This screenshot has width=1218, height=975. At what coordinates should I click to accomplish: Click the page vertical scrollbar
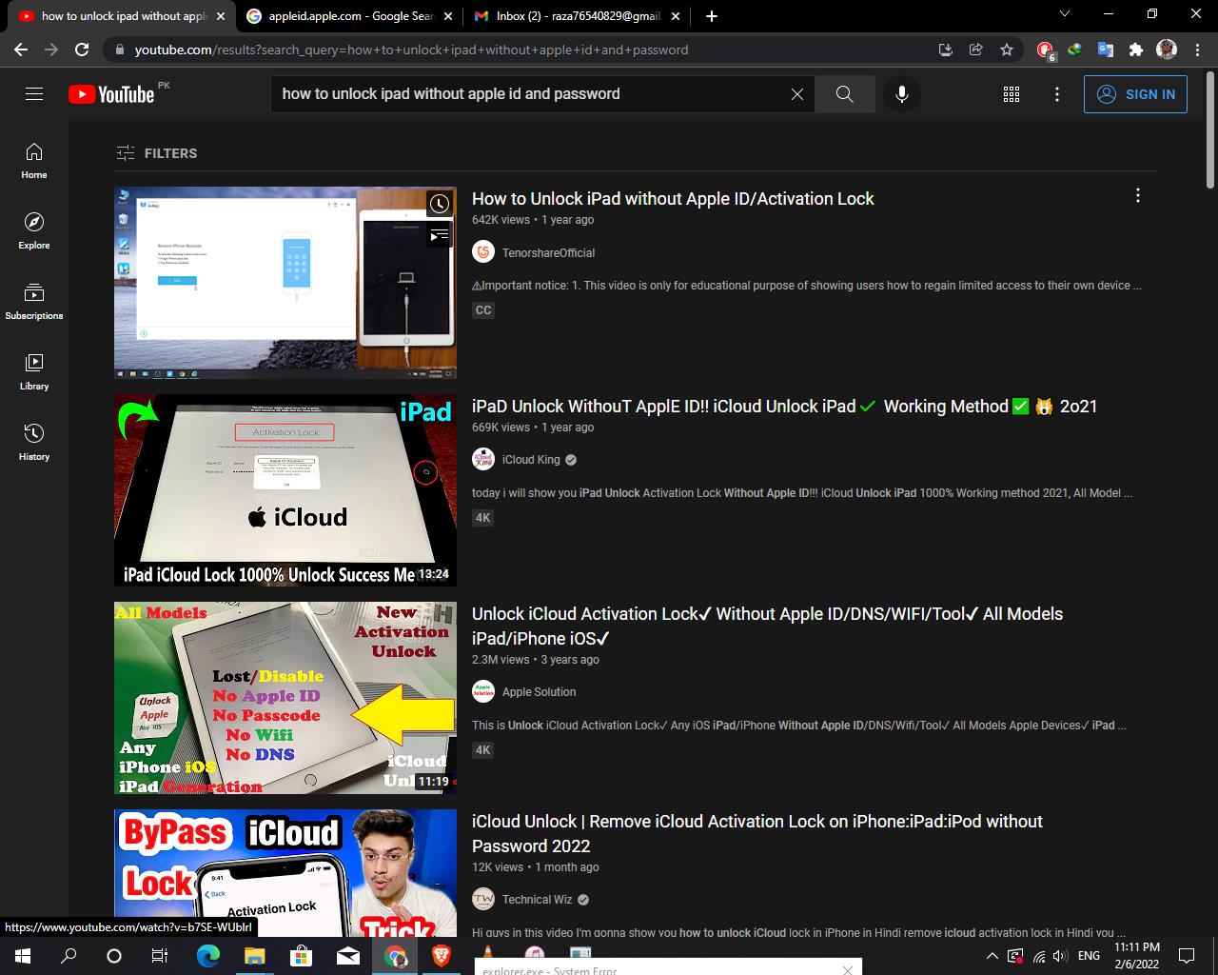point(1210,133)
